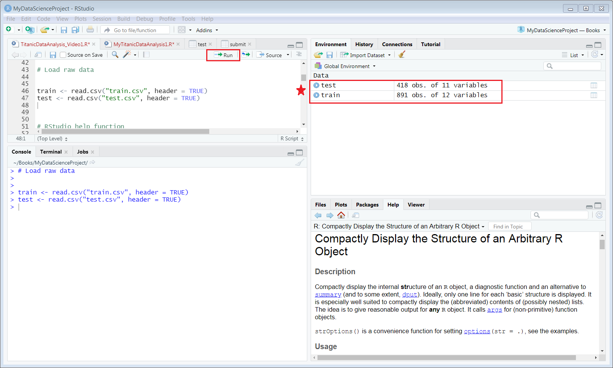Click the find/replace magnifier icon in the editor

click(115, 55)
